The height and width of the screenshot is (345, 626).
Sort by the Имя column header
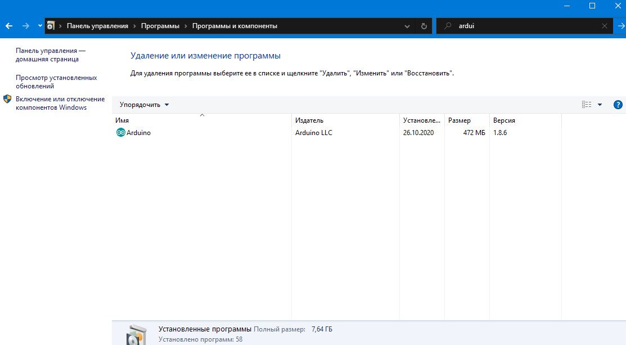click(x=201, y=120)
